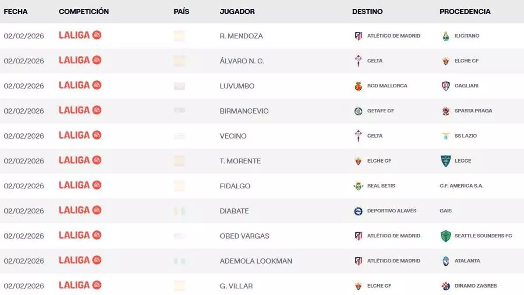Click the flag in Diabate row

coord(179,211)
